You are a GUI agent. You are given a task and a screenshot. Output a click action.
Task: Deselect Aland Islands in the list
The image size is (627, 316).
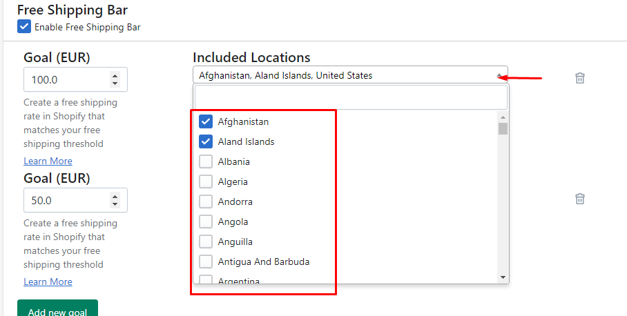point(206,141)
